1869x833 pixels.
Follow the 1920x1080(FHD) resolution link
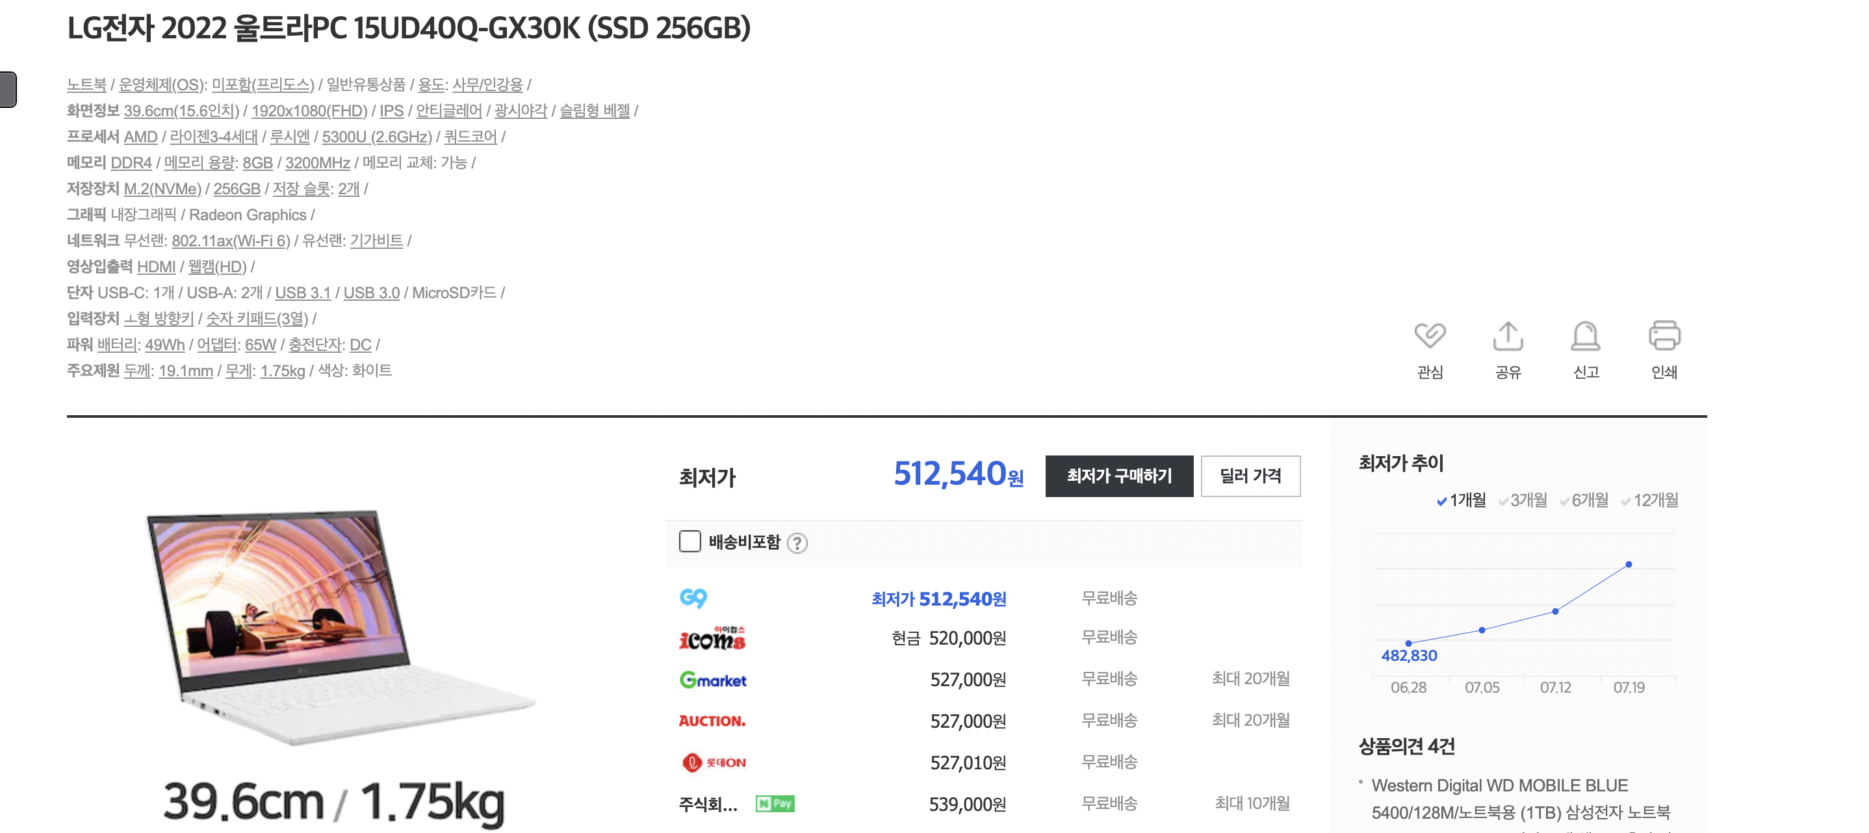click(309, 110)
